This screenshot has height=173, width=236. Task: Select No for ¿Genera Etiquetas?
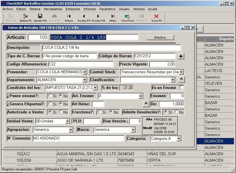60,104
